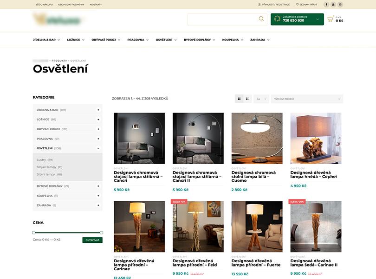Open the shopping cart icon
Viewport: 376px width, 279px height.
(331, 19)
